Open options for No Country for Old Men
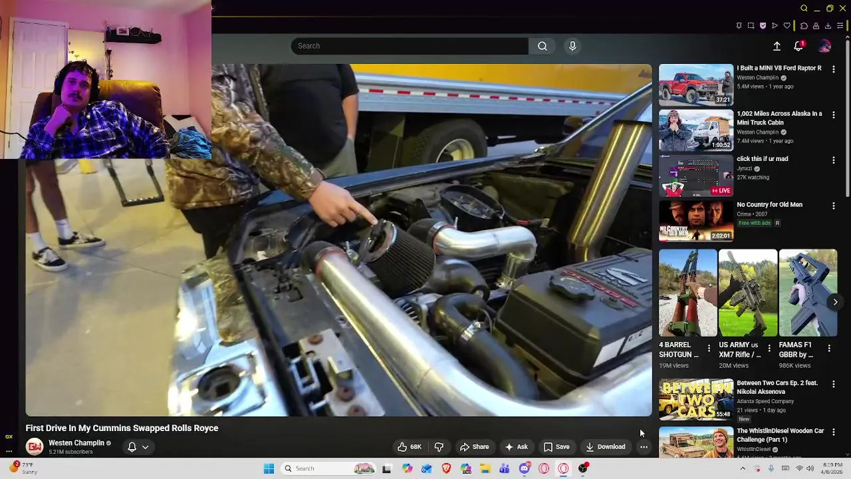The width and height of the screenshot is (851, 479). click(x=834, y=206)
